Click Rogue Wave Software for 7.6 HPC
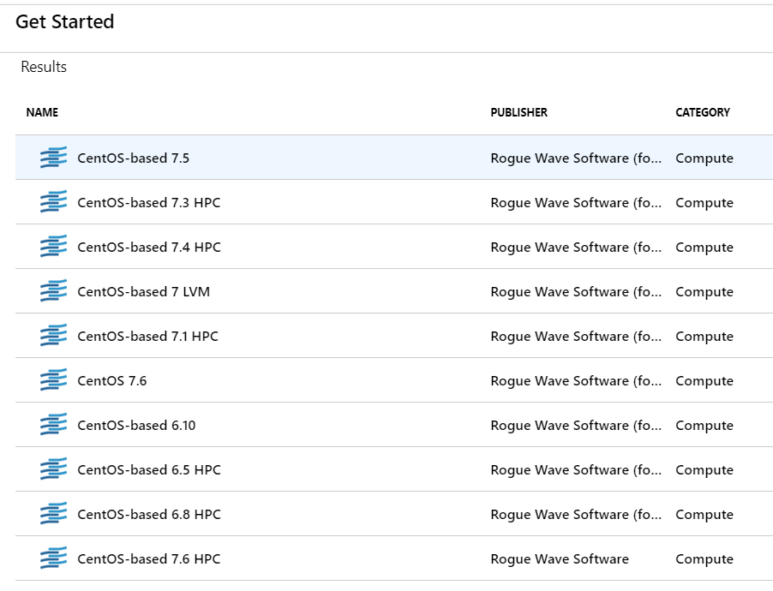Image resolution: width=773 pixels, height=591 pixels. 560,559
